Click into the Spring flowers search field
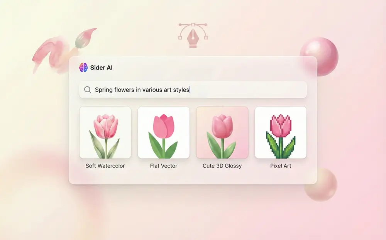This screenshot has width=386, height=240. 193,90
